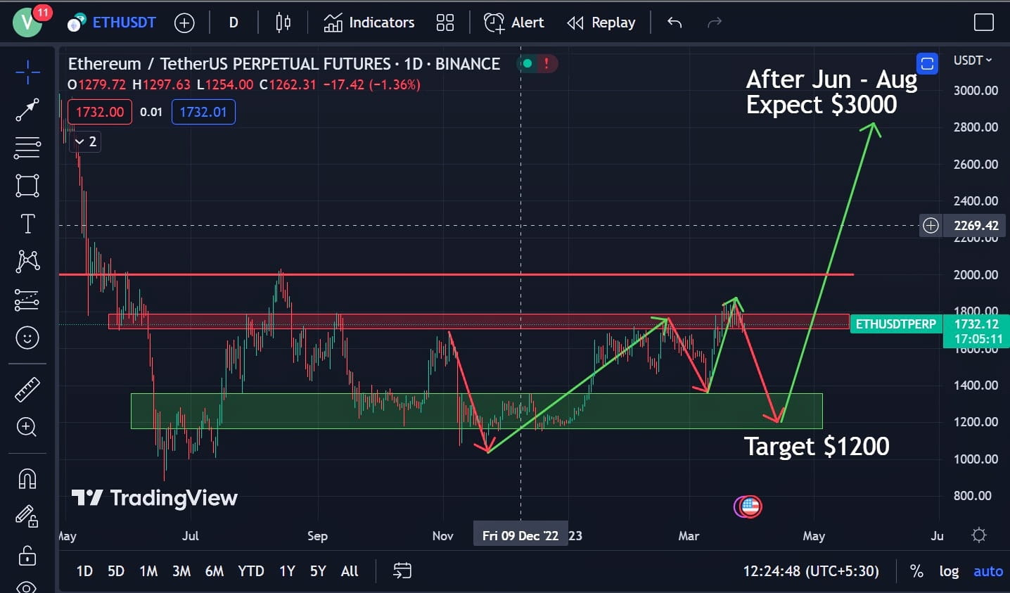Open the ETHUSDT symbol search

tap(123, 22)
